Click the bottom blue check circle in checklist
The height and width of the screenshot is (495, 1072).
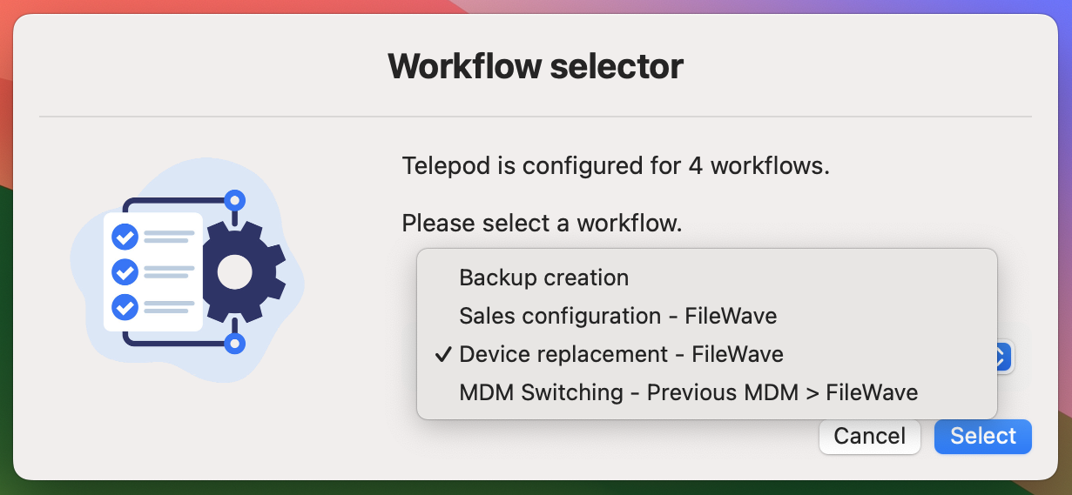coord(125,307)
